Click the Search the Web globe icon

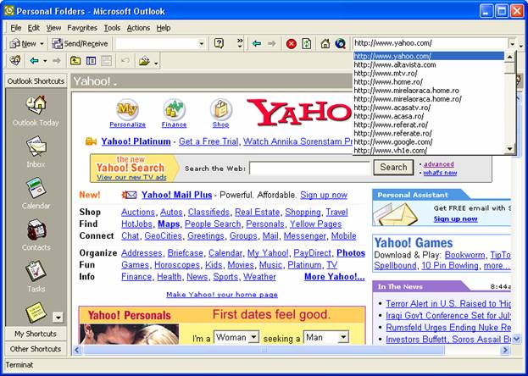tap(341, 44)
